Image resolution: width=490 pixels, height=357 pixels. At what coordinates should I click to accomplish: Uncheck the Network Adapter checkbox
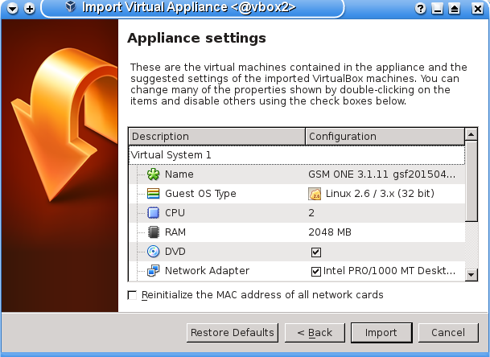point(316,271)
